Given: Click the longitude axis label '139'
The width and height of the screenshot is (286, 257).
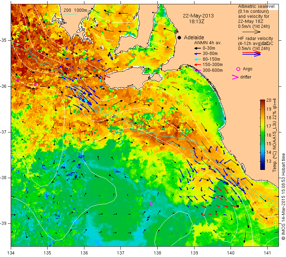Looking at the screenshot, I should click(194, 253).
